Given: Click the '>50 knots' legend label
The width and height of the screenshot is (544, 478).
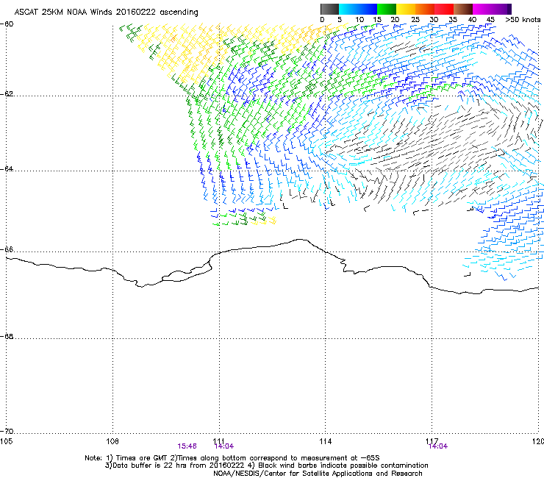Looking at the screenshot, I should (x=523, y=20).
